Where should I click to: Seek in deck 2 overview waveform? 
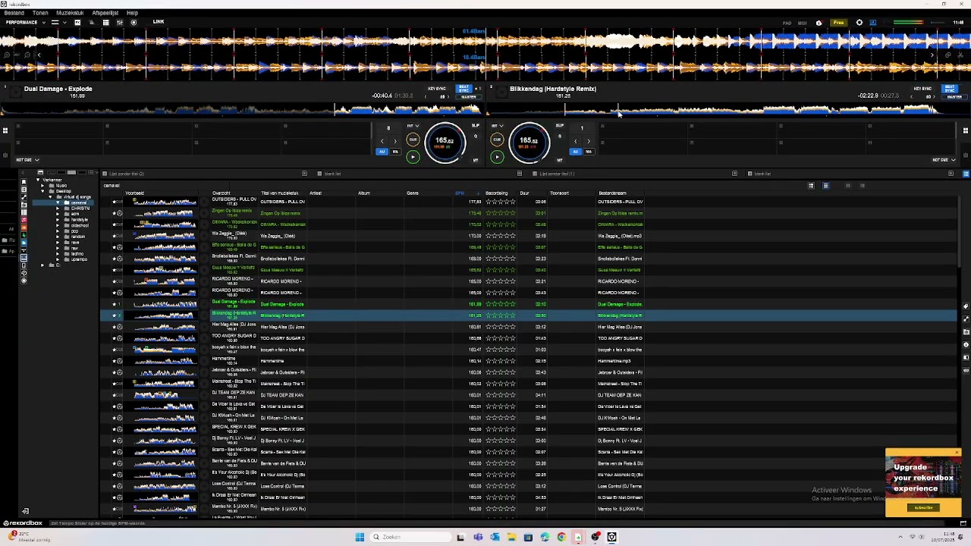click(728, 111)
